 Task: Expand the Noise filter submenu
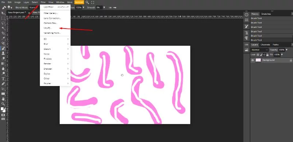point(55,54)
